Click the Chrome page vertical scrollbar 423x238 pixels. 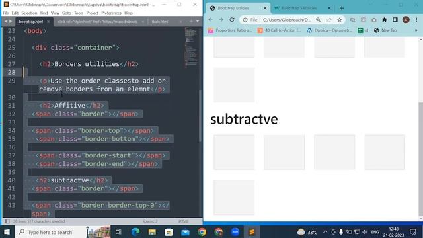(421, 159)
